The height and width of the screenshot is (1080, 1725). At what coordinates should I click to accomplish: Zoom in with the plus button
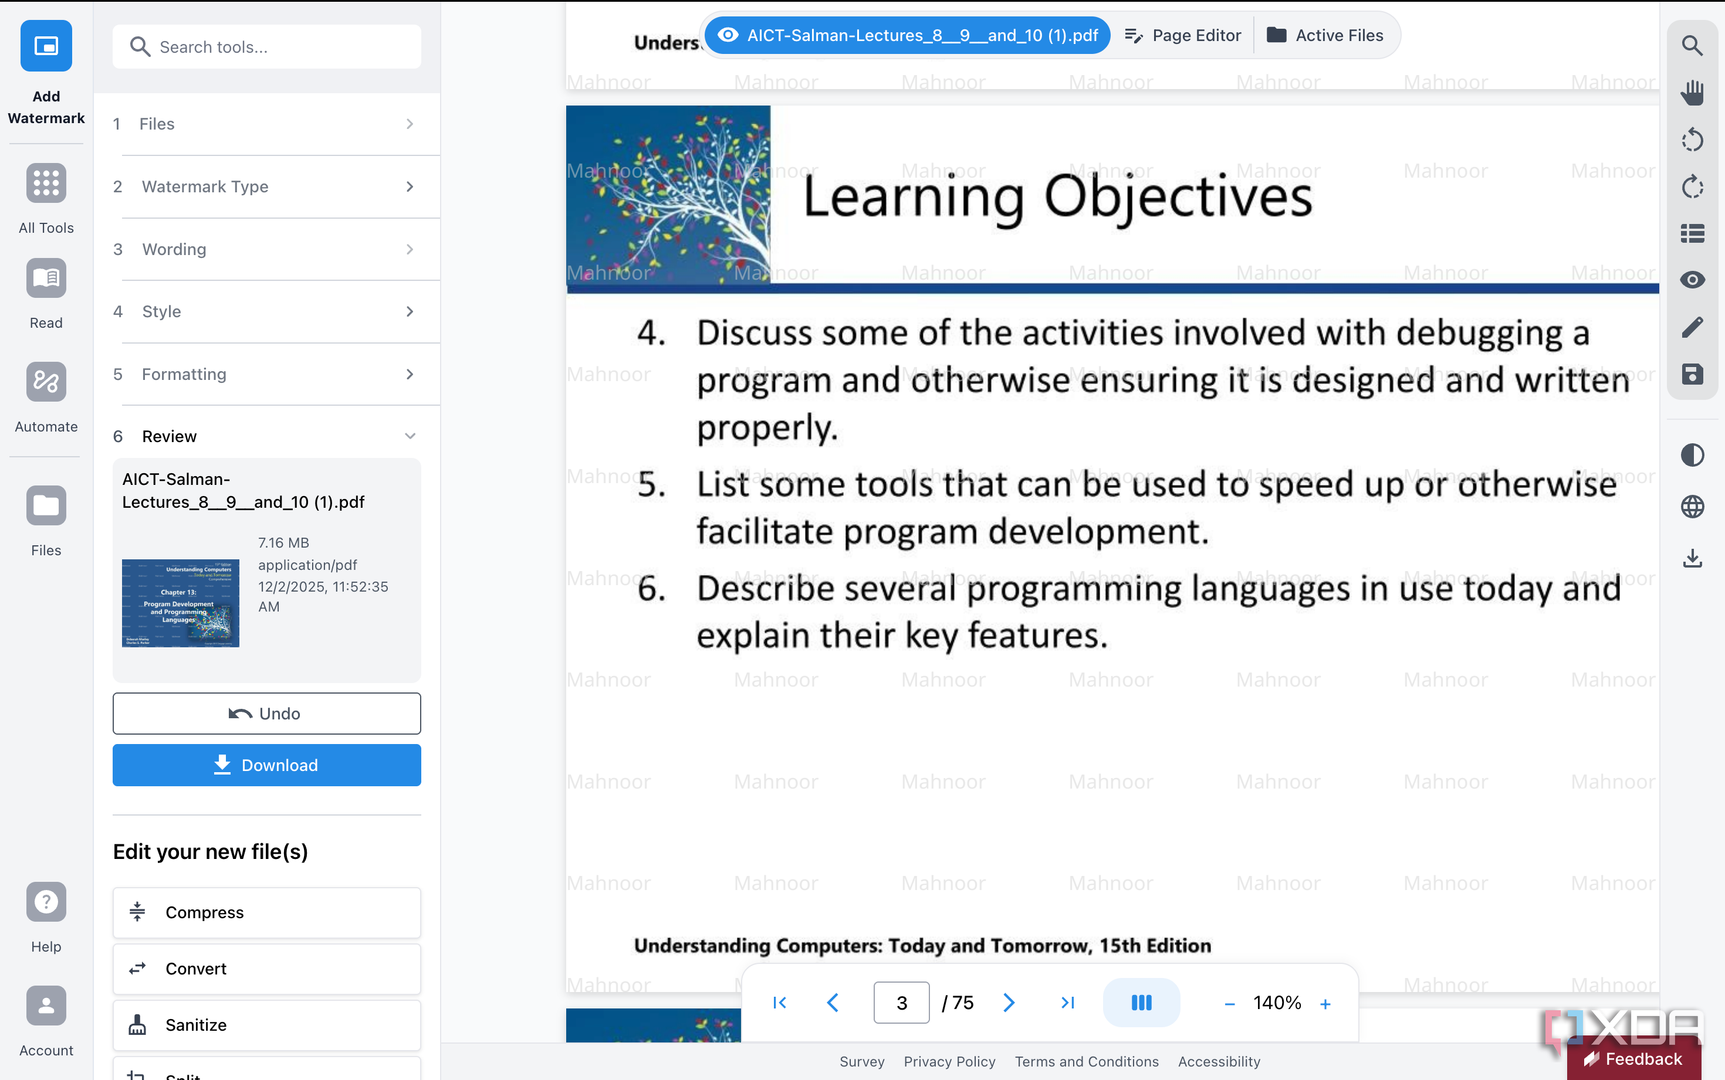click(x=1325, y=1004)
